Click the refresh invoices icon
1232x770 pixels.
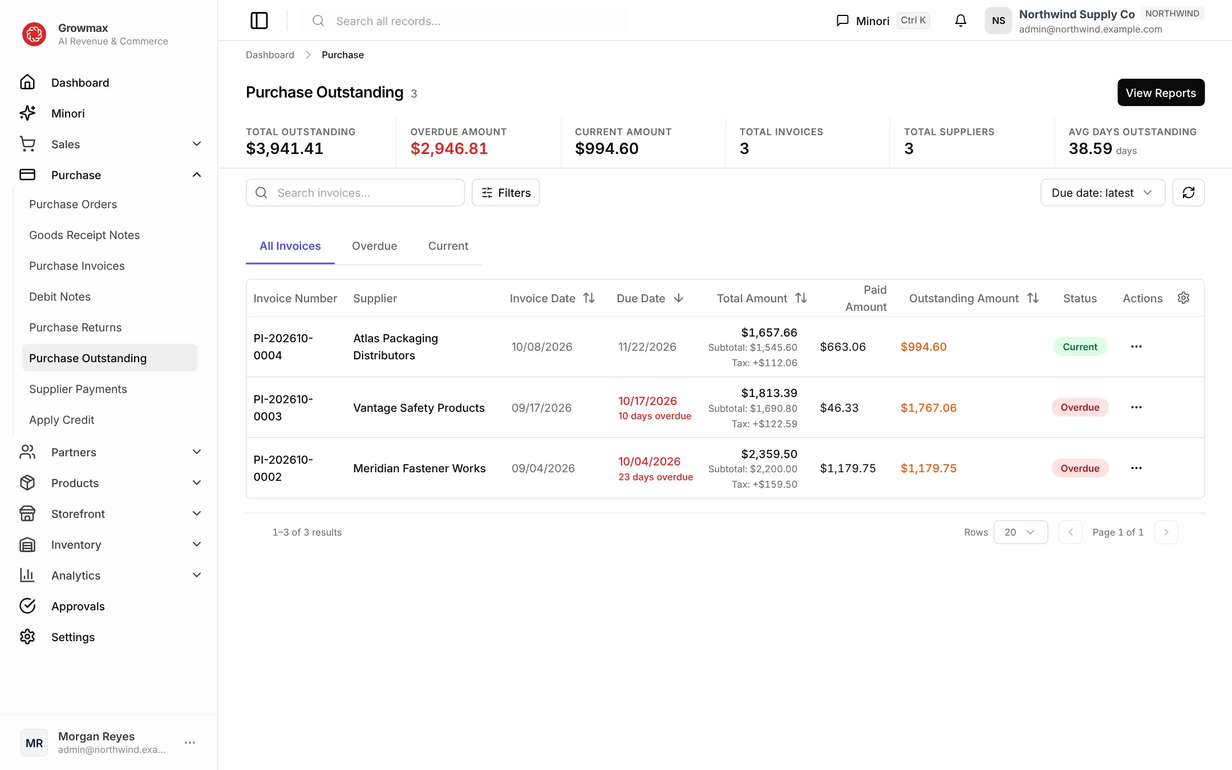[x=1188, y=193]
